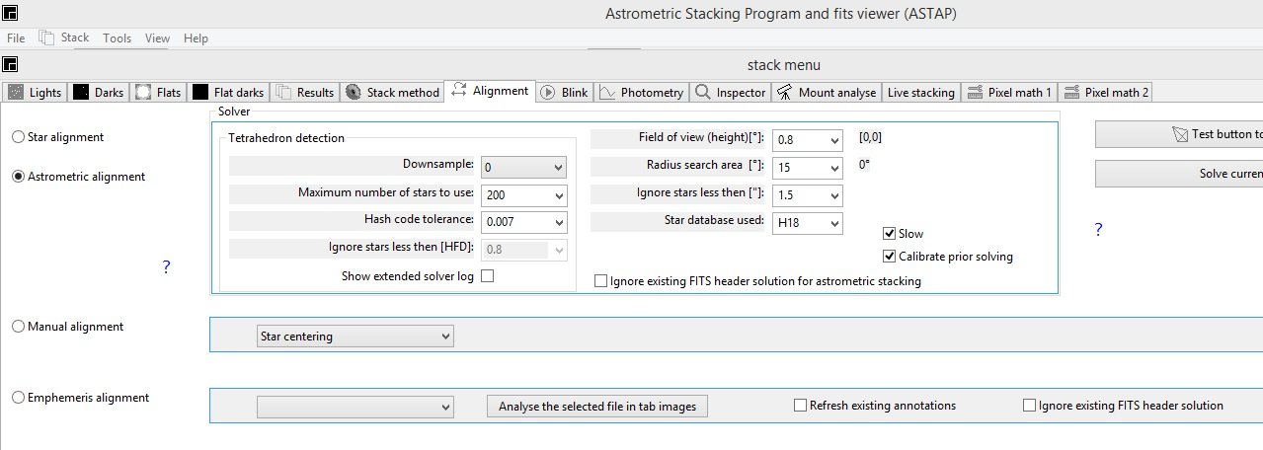Expand Star database used dropdown
This screenshot has width=1263, height=450.
[x=834, y=223]
